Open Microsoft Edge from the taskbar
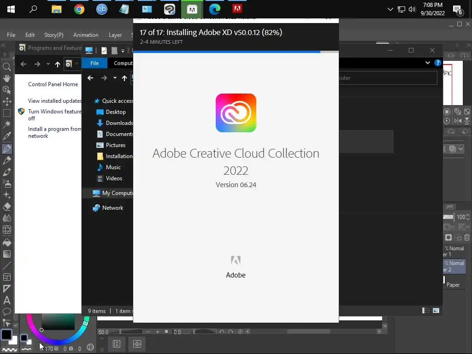The image size is (472, 354). (x=215, y=9)
